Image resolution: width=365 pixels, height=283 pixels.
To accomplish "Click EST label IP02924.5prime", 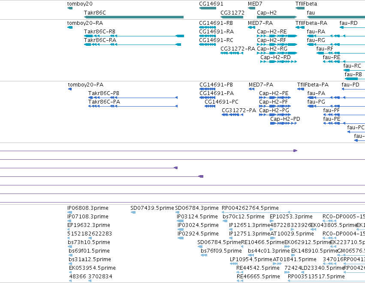I will (198, 234).
